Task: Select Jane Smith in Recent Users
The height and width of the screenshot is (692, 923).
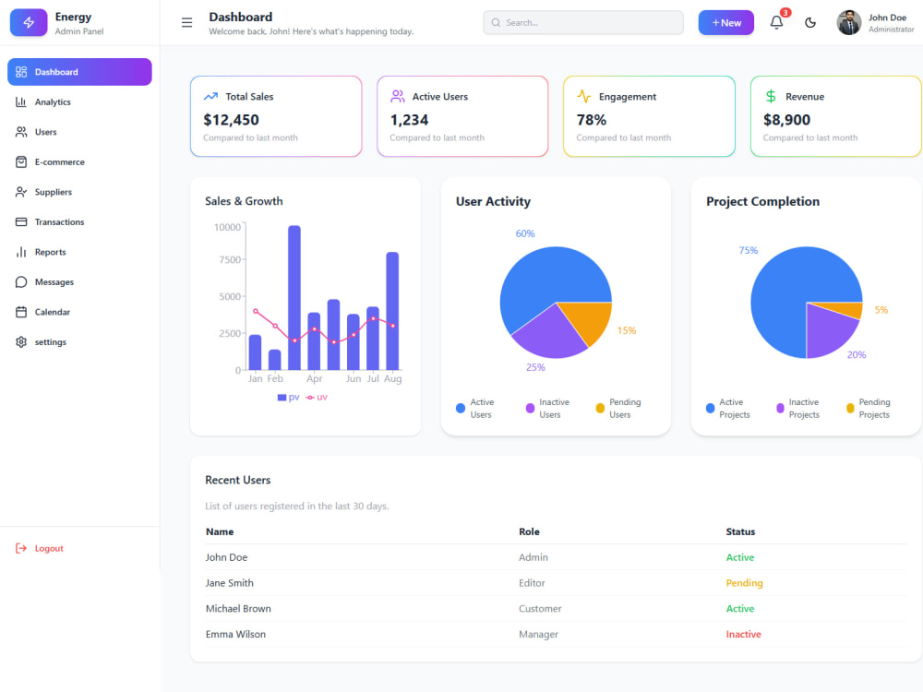Action: [230, 583]
